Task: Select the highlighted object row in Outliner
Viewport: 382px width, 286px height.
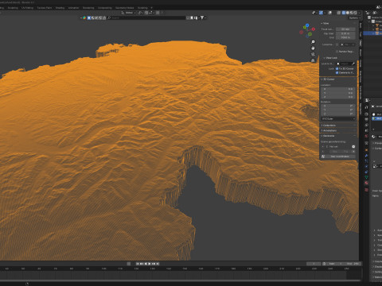Action: pos(372,33)
